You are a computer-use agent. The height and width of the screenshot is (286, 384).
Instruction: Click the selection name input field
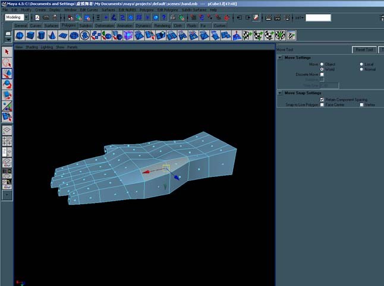(318, 18)
